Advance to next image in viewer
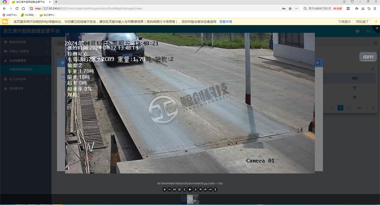Image resolution: width=380 pixels, height=205 pixels. 196,190
